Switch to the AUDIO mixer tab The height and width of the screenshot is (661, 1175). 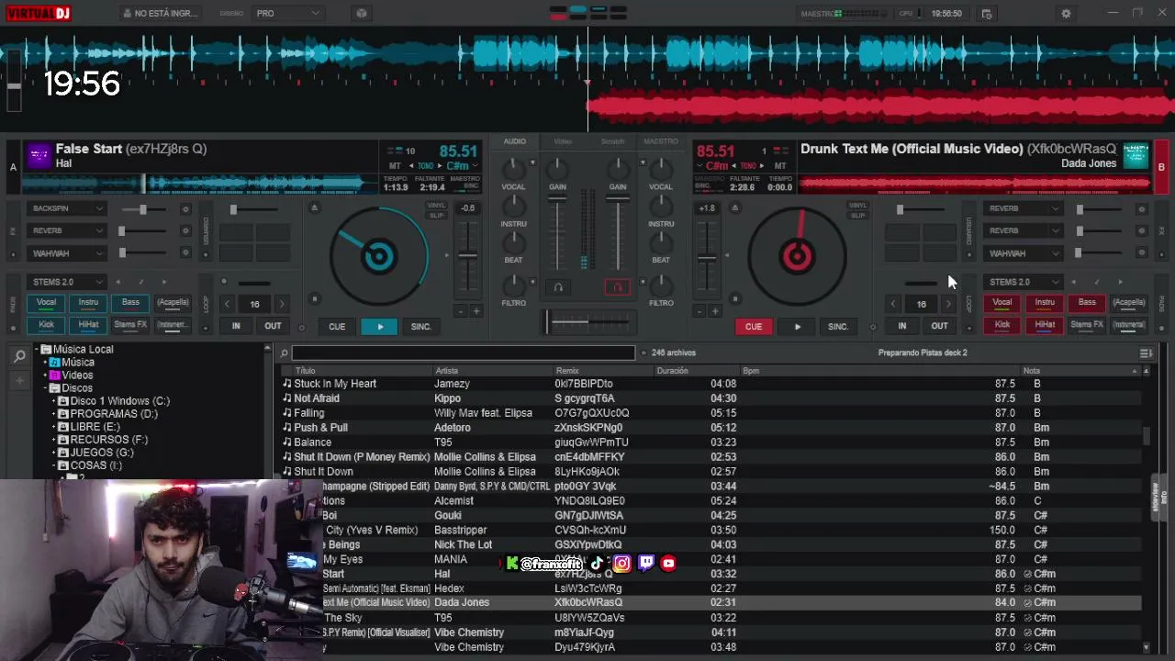tap(515, 141)
